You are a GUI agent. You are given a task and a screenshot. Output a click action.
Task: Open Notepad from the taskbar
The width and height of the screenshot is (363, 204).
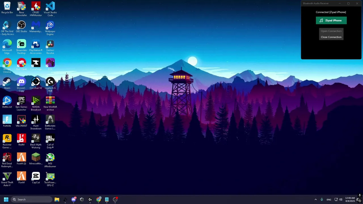pos(107,199)
